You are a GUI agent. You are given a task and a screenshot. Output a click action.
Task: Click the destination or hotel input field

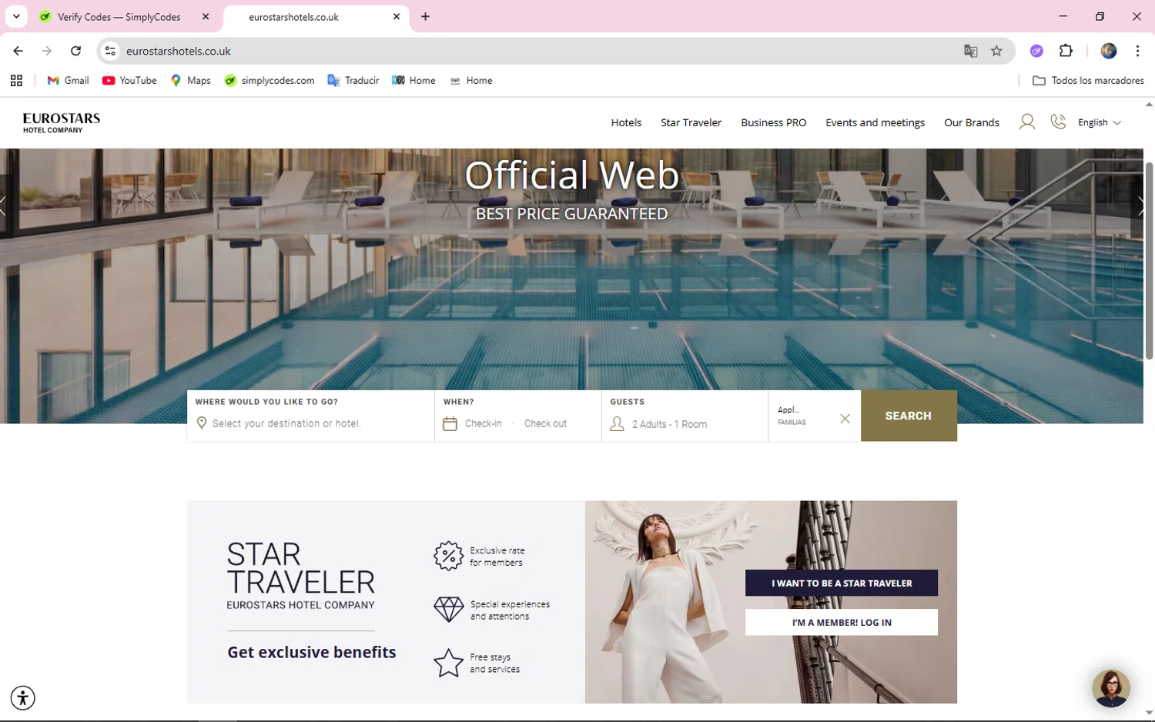coord(311,423)
